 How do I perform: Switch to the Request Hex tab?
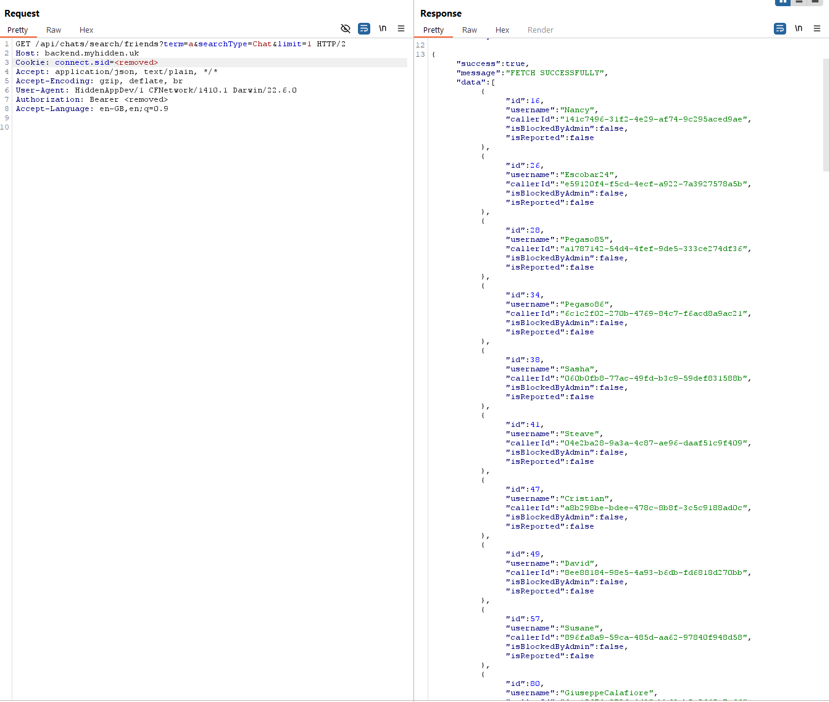[x=86, y=30]
